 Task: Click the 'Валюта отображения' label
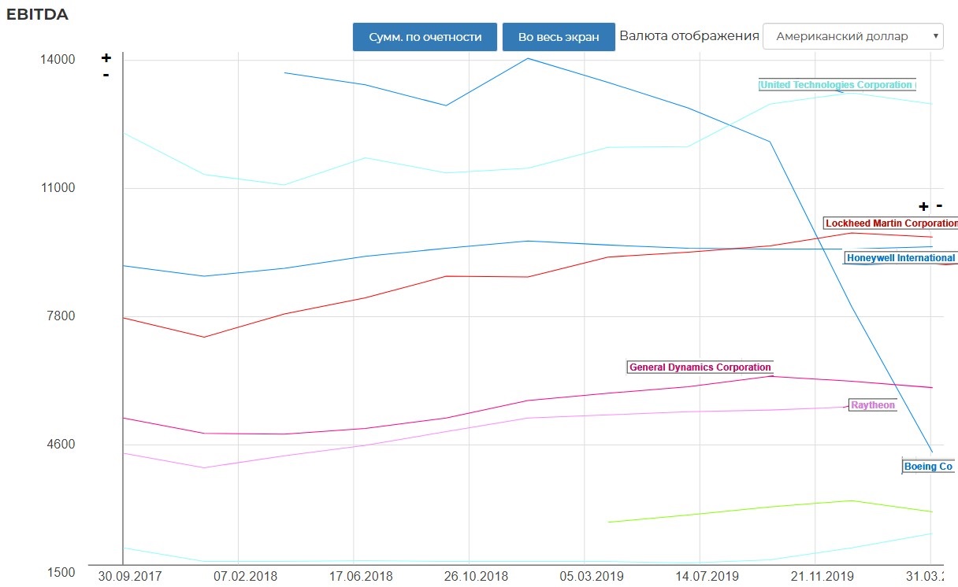point(689,36)
